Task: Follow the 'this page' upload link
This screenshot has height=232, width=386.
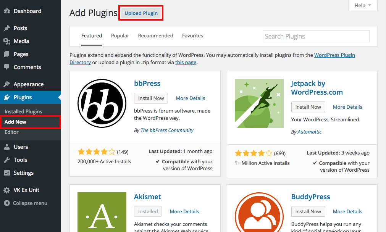Action: pyautogui.click(x=186, y=63)
